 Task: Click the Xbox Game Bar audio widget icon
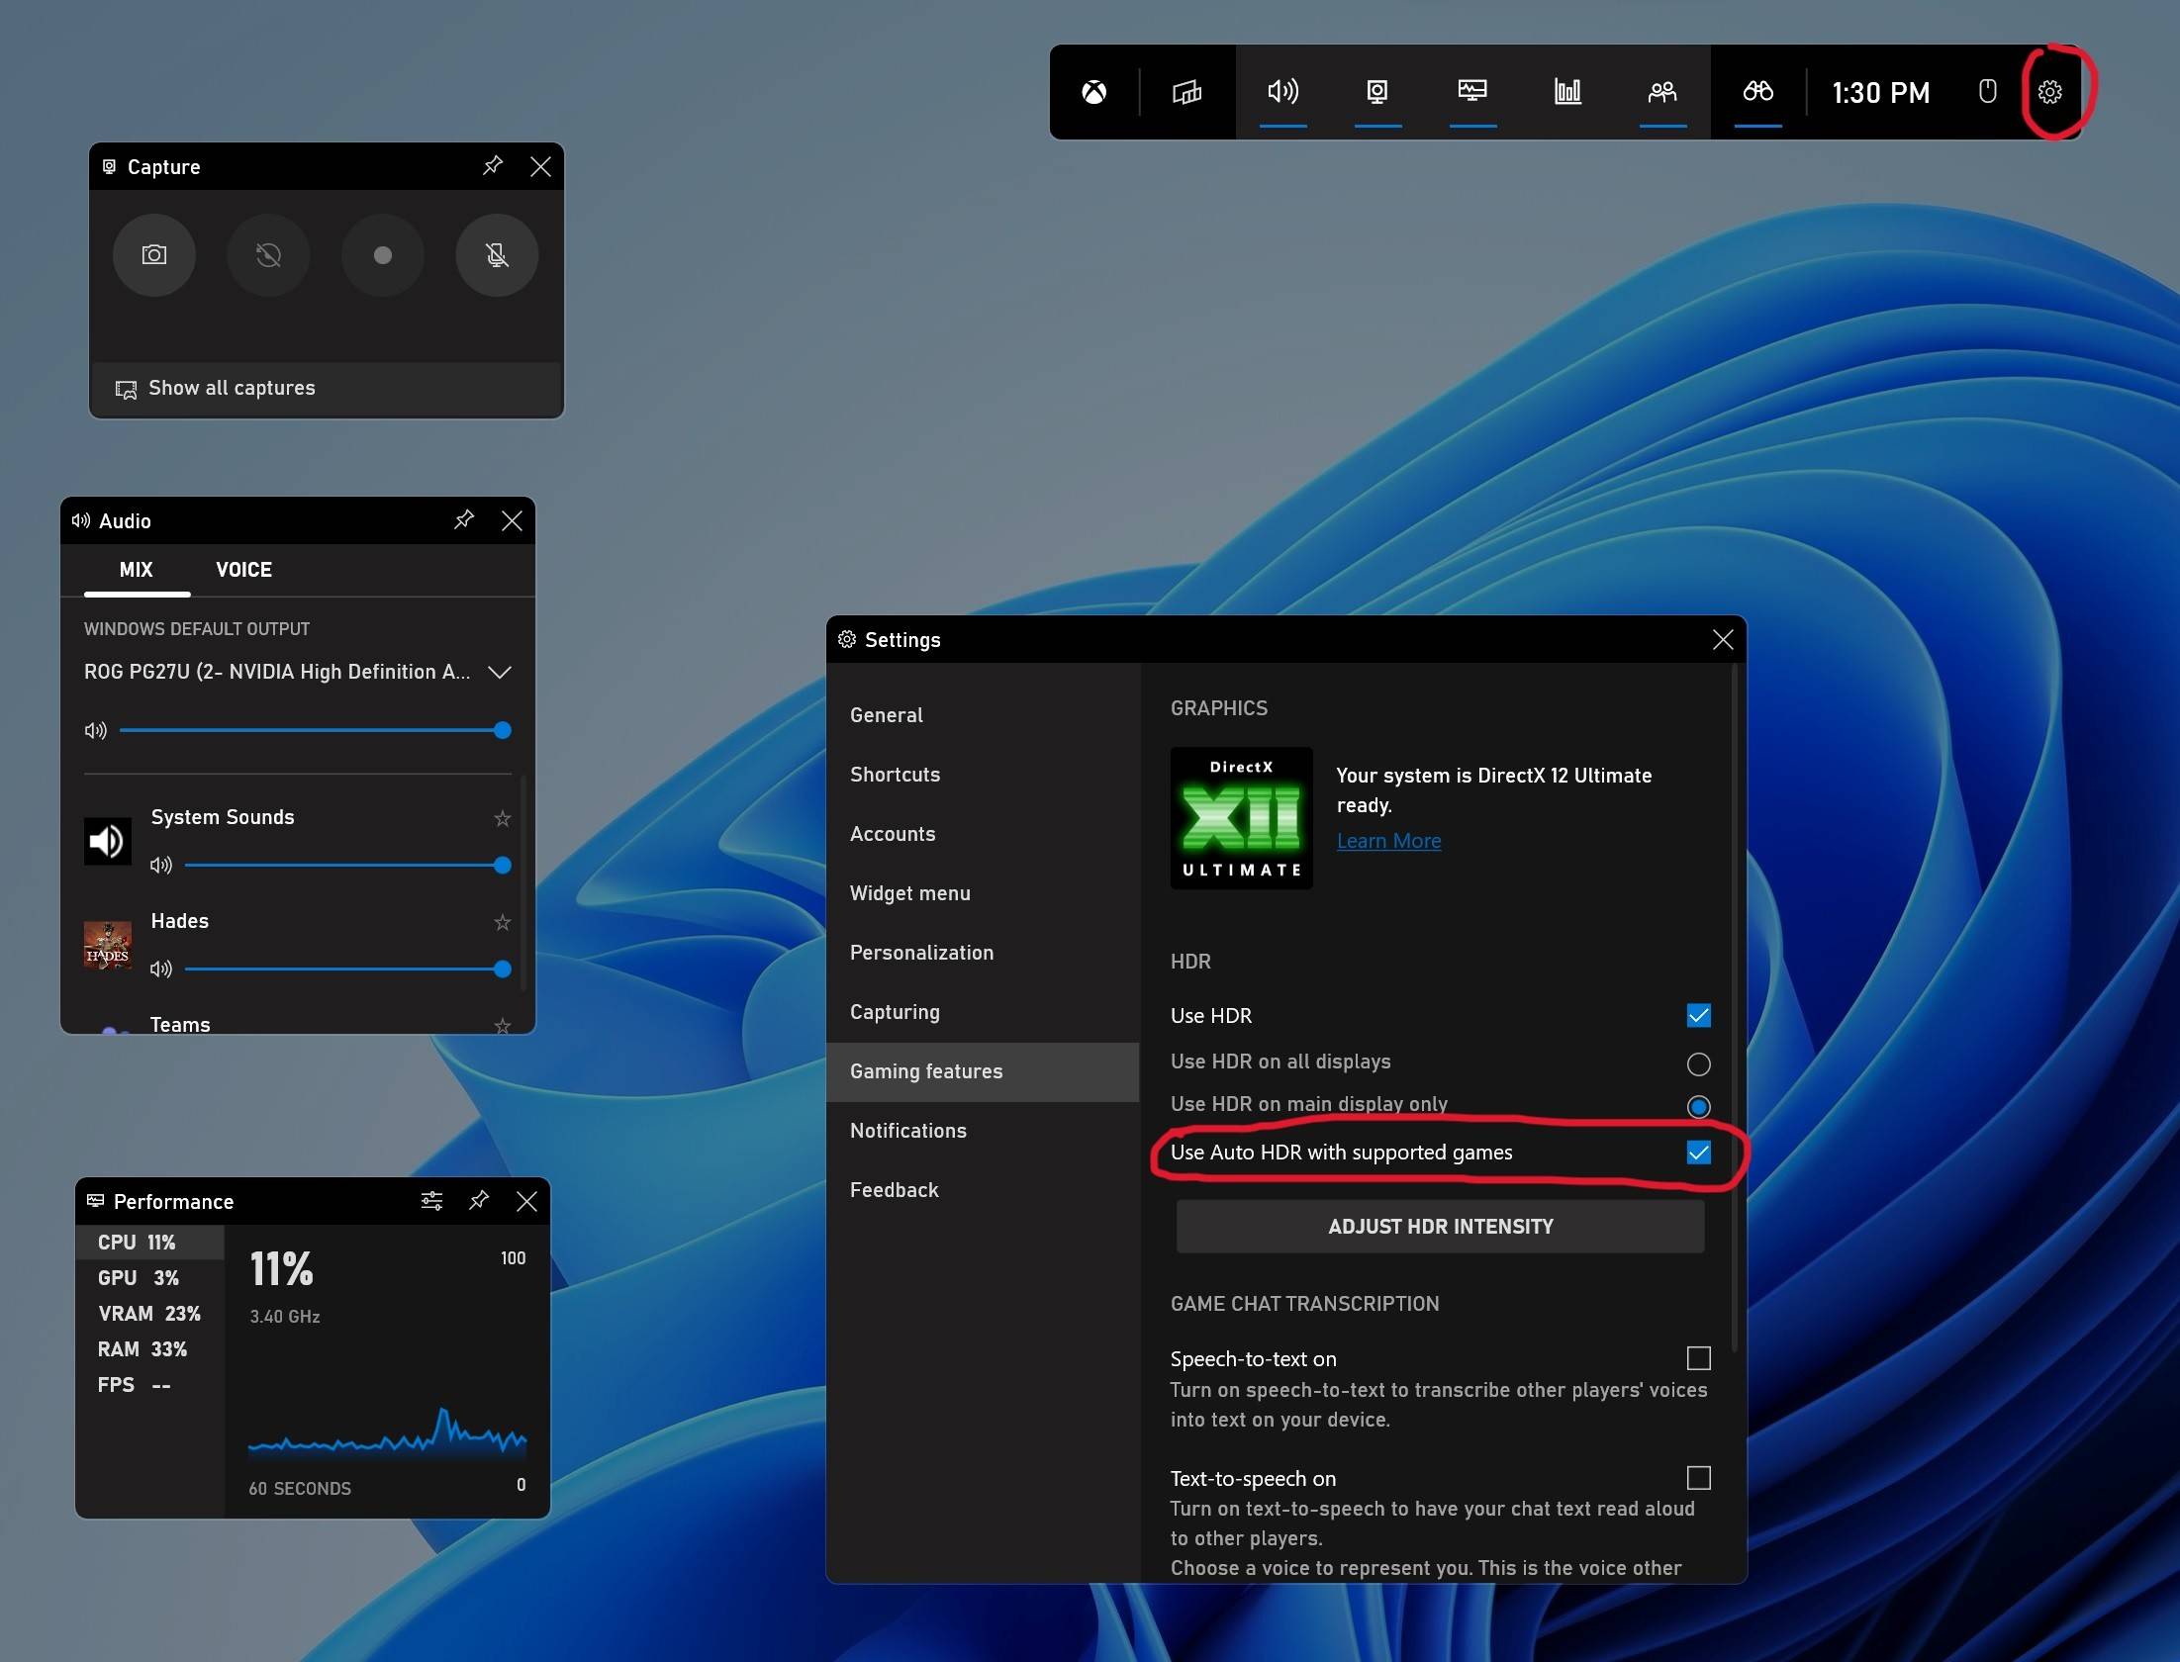pos(1282,91)
